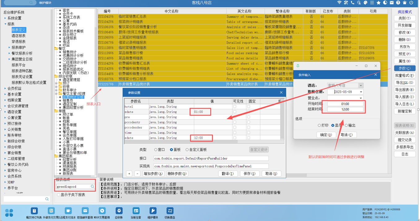This screenshot has width=420, height=221.
Task: Expand the 系统设置 node in left menu
Action: (x=5, y=18)
